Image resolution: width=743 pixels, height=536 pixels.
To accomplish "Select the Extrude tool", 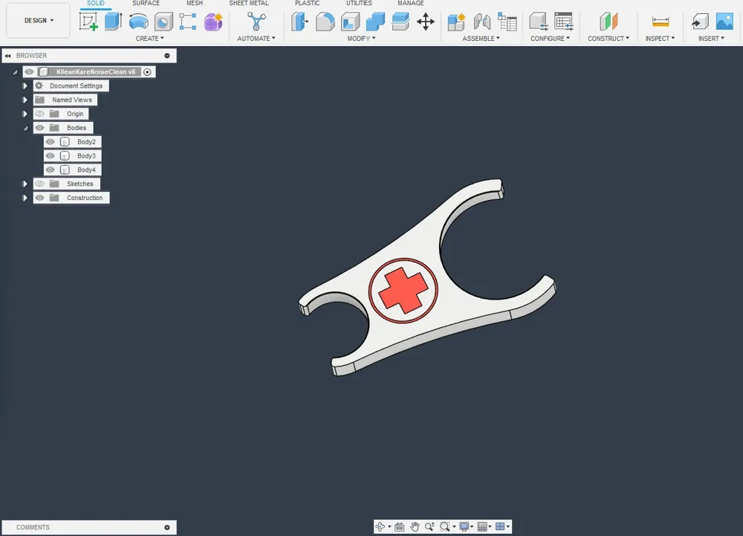I will pyautogui.click(x=113, y=22).
